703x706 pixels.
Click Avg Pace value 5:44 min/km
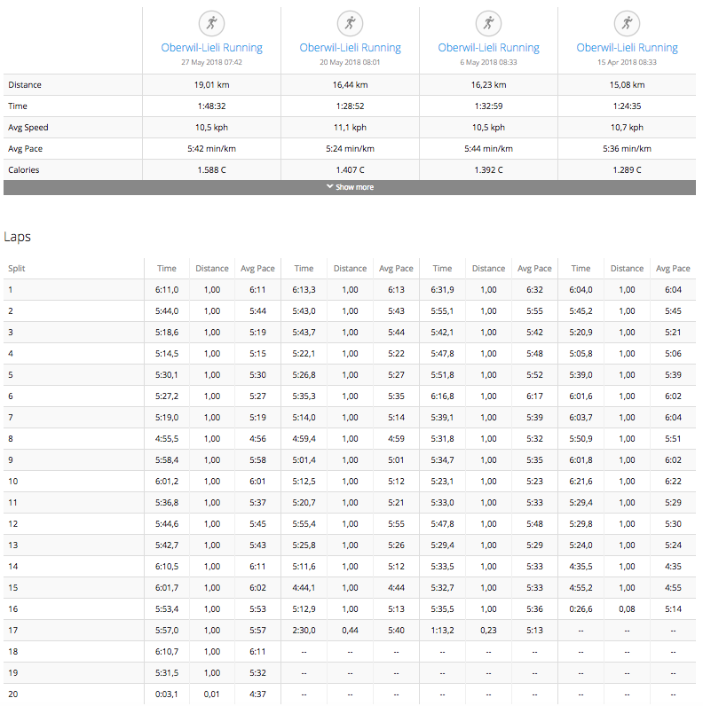click(x=488, y=149)
